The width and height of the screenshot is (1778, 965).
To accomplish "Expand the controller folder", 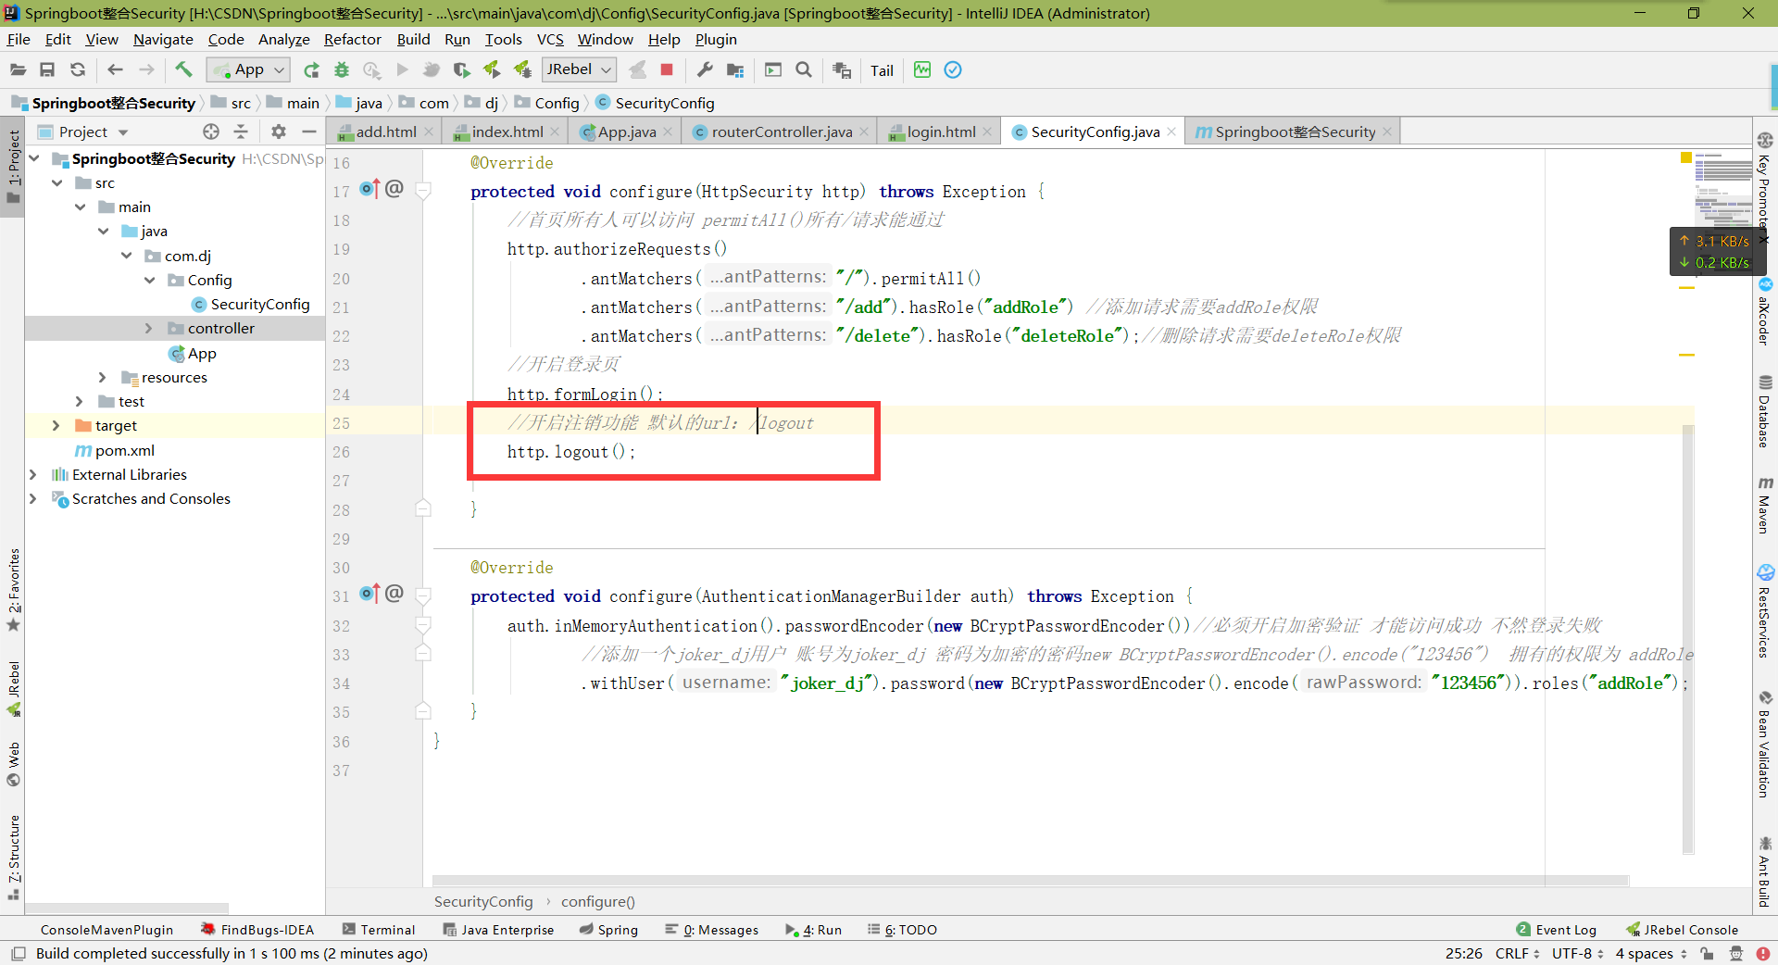I will pyautogui.click(x=149, y=329).
